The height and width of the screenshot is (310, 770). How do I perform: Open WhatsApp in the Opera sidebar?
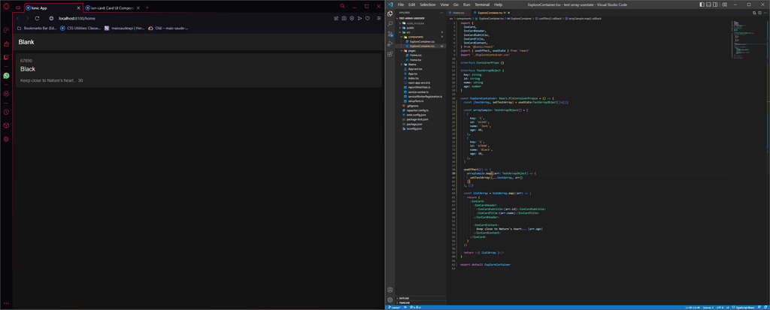click(x=6, y=76)
